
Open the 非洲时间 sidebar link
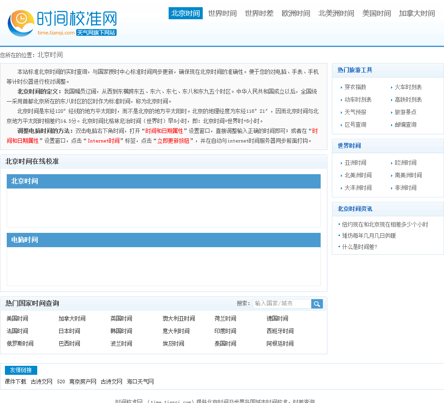click(405, 188)
